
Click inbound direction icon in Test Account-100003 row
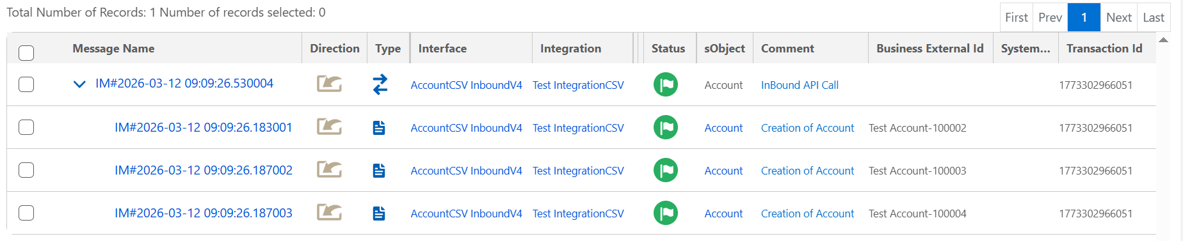(x=329, y=170)
